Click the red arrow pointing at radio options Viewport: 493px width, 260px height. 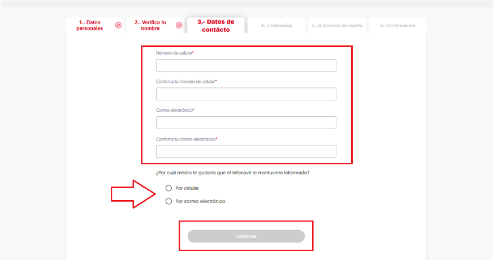click(x=133, y=194)
